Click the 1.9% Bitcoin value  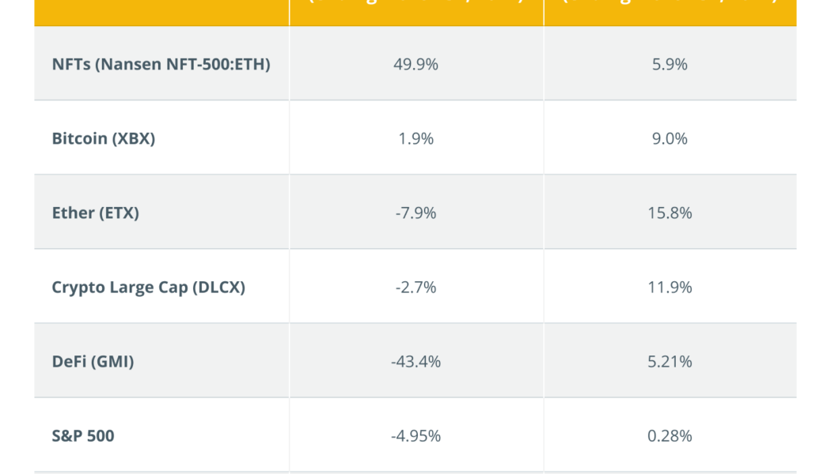tap(415, 139)
